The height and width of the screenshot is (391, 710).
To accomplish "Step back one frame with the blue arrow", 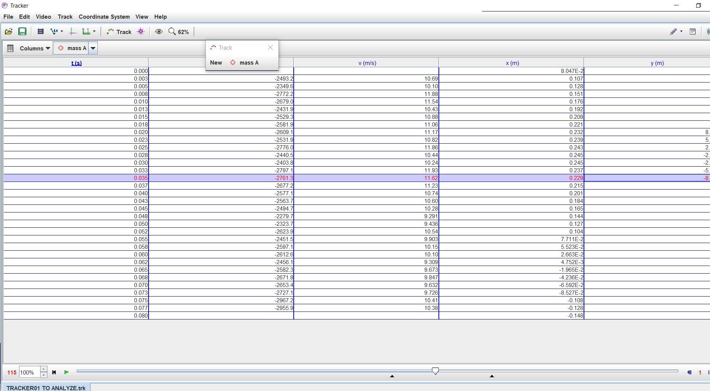I will click(689, 372).
